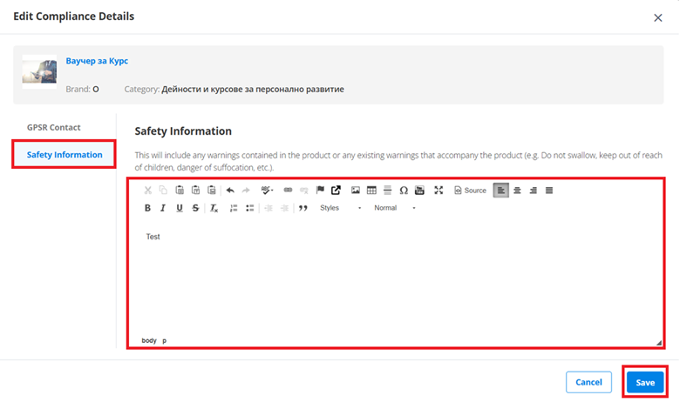
Task: Insert a table
Action: 371,191
